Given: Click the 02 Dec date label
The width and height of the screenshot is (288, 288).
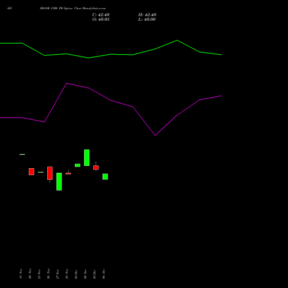Looking at the screenshot, I should pos(85,274).
